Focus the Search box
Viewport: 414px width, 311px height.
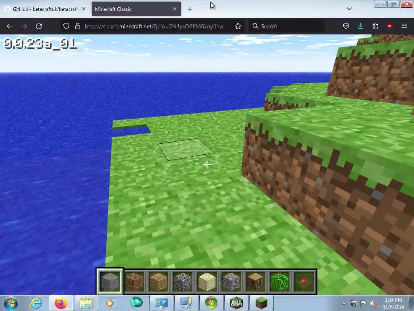pos(287,26)
